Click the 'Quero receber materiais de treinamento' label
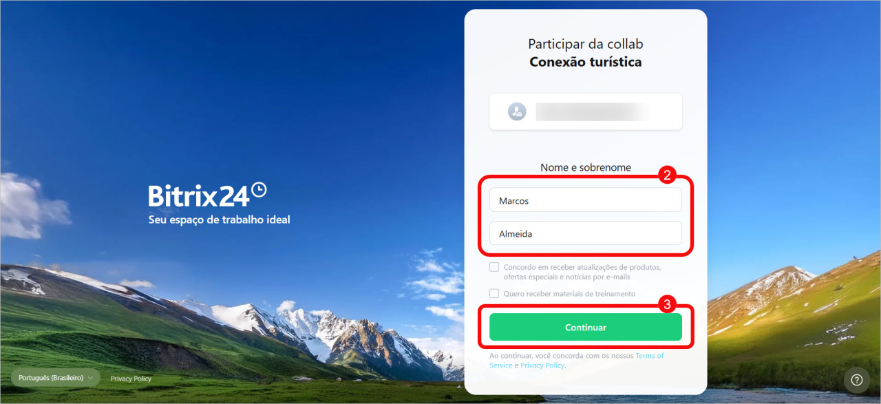 point(570,294)
